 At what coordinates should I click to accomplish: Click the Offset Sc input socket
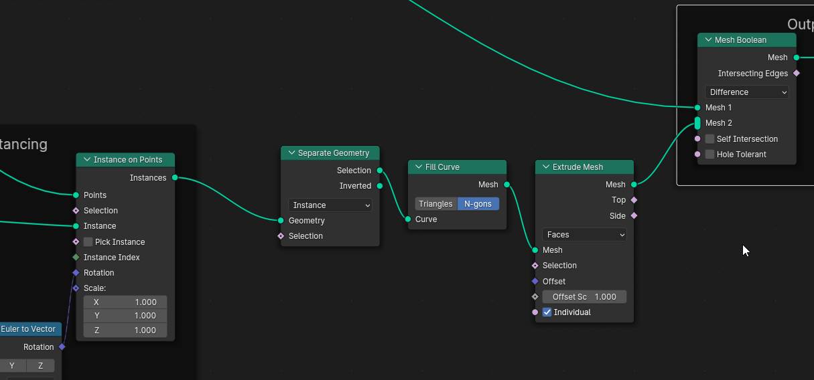pyautogui.click(x=535, y=297)
